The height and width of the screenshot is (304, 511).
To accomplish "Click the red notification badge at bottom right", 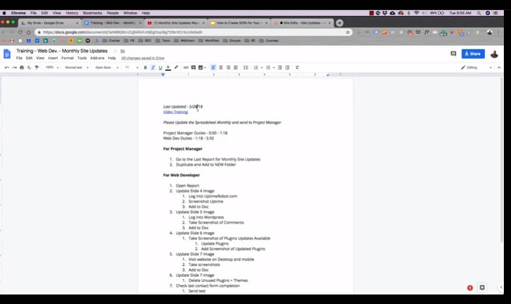I will pos(470,288).
